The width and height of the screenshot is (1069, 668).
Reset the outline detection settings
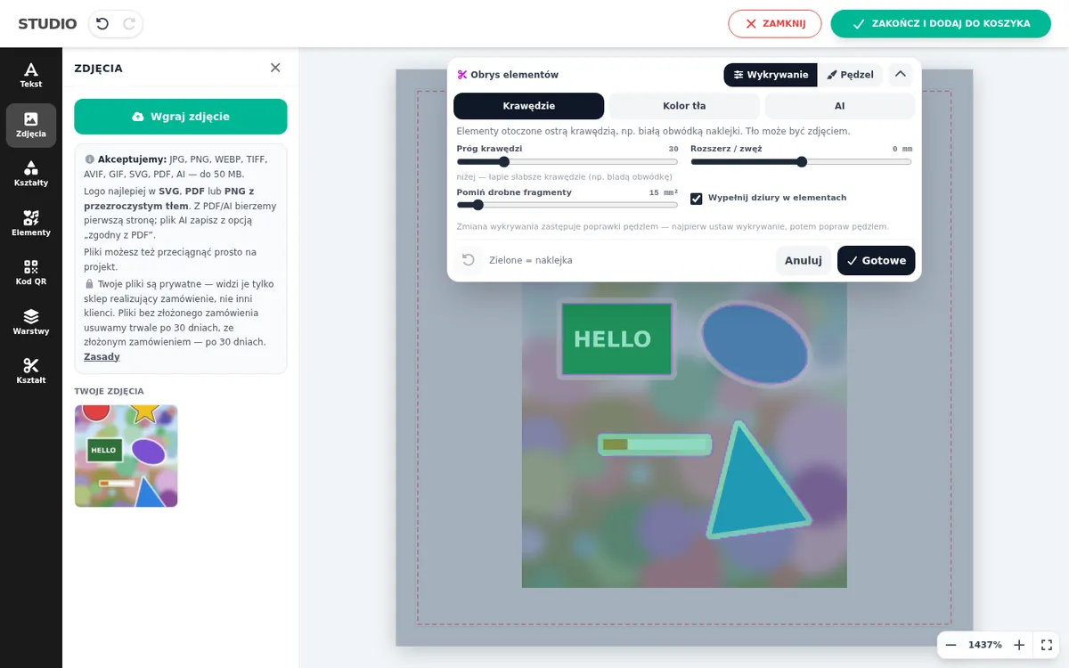click(x=469, y=260)
